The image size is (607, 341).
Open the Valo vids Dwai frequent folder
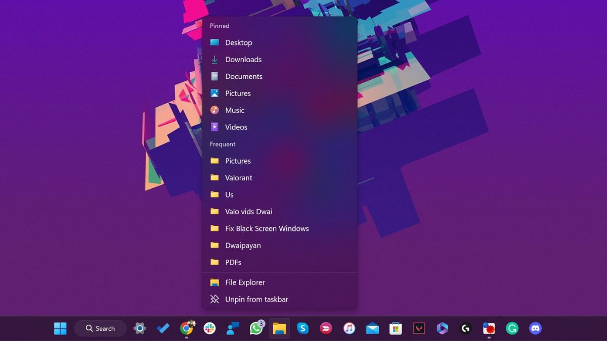tap(248, 211)
